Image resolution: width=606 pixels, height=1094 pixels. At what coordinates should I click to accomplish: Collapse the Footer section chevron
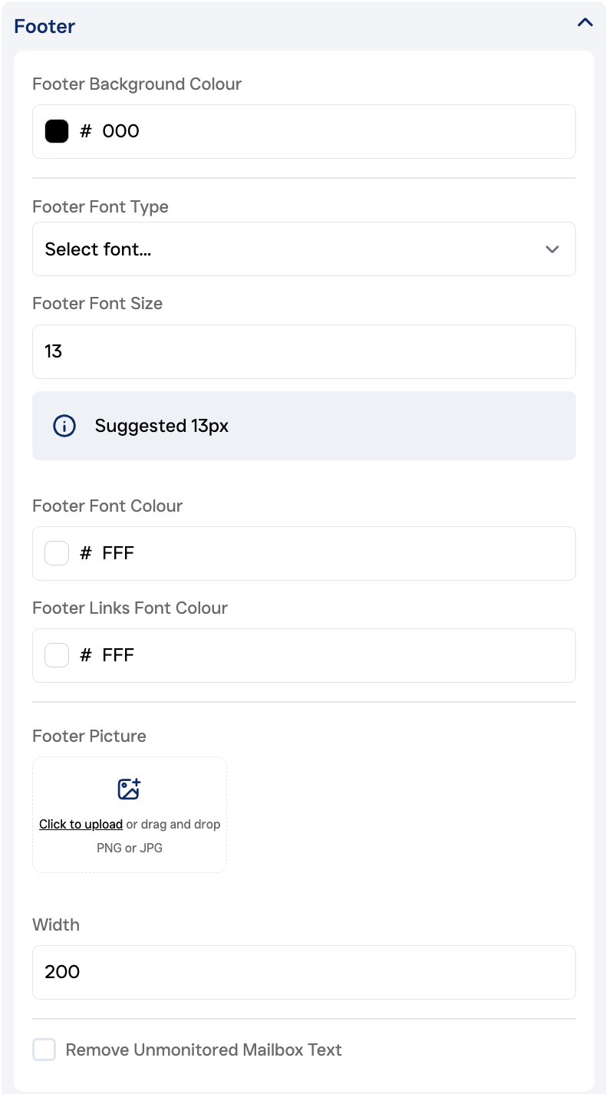click(x=585, y=23)
